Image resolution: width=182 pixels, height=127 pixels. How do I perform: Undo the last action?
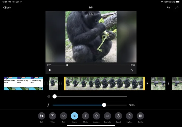click(169, 8)
